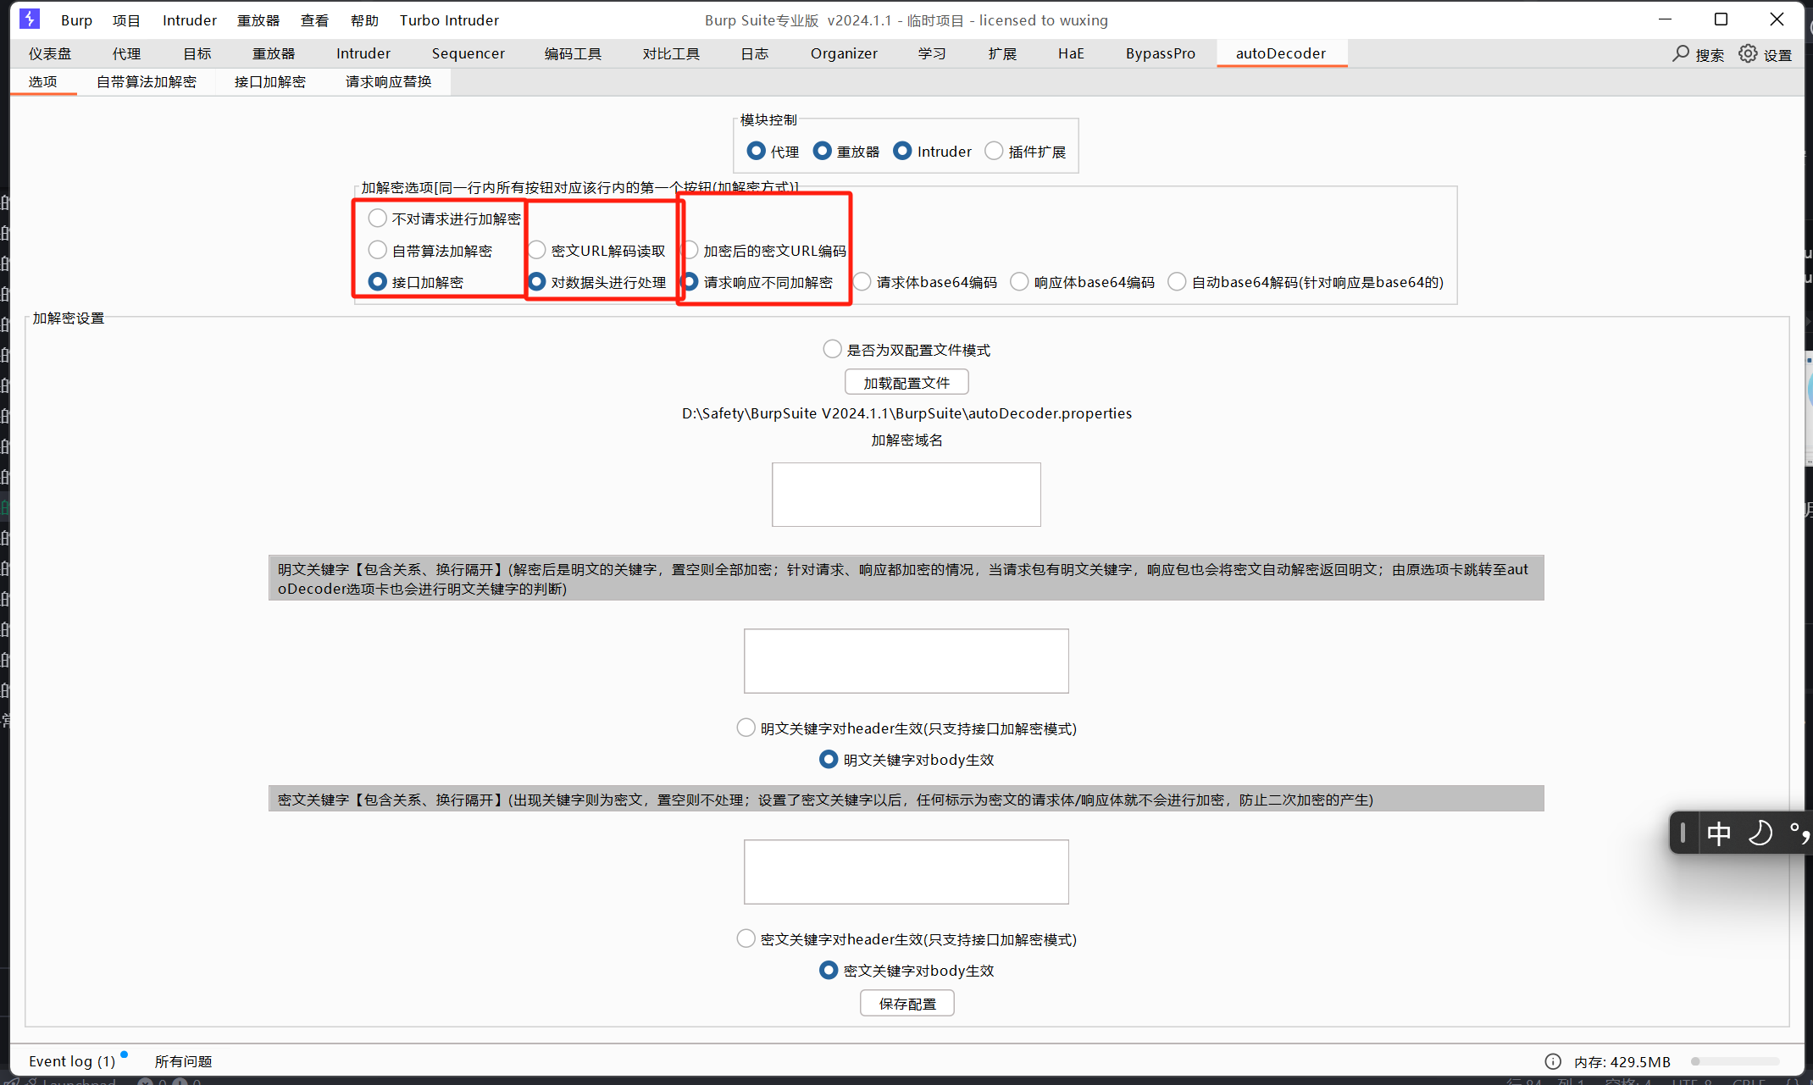Open the 重放器 menu in the menu bar

pos(258,19)
